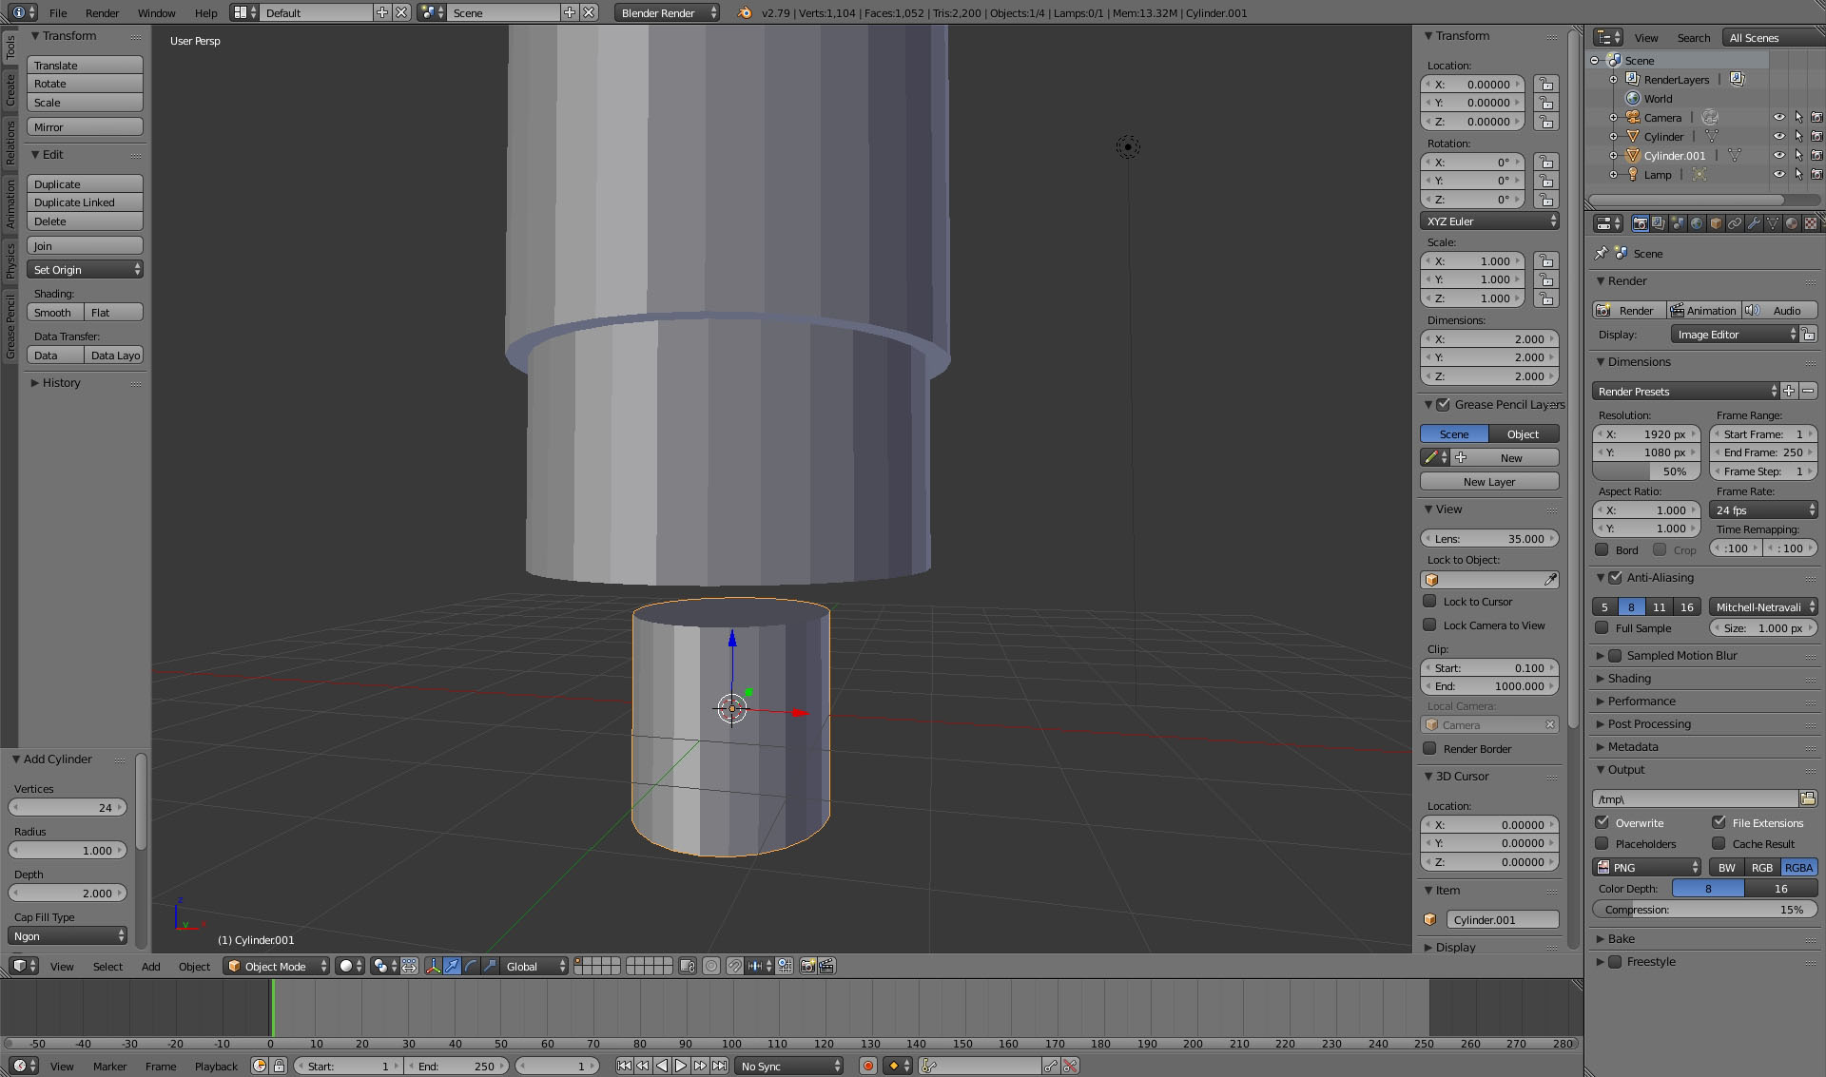Enable the Placeholders checkbox
This screenshot has height=1077, width=1826.
click(1603, 844)
